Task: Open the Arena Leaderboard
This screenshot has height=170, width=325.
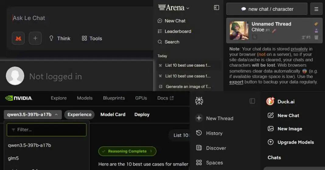Action: [174, 31]
